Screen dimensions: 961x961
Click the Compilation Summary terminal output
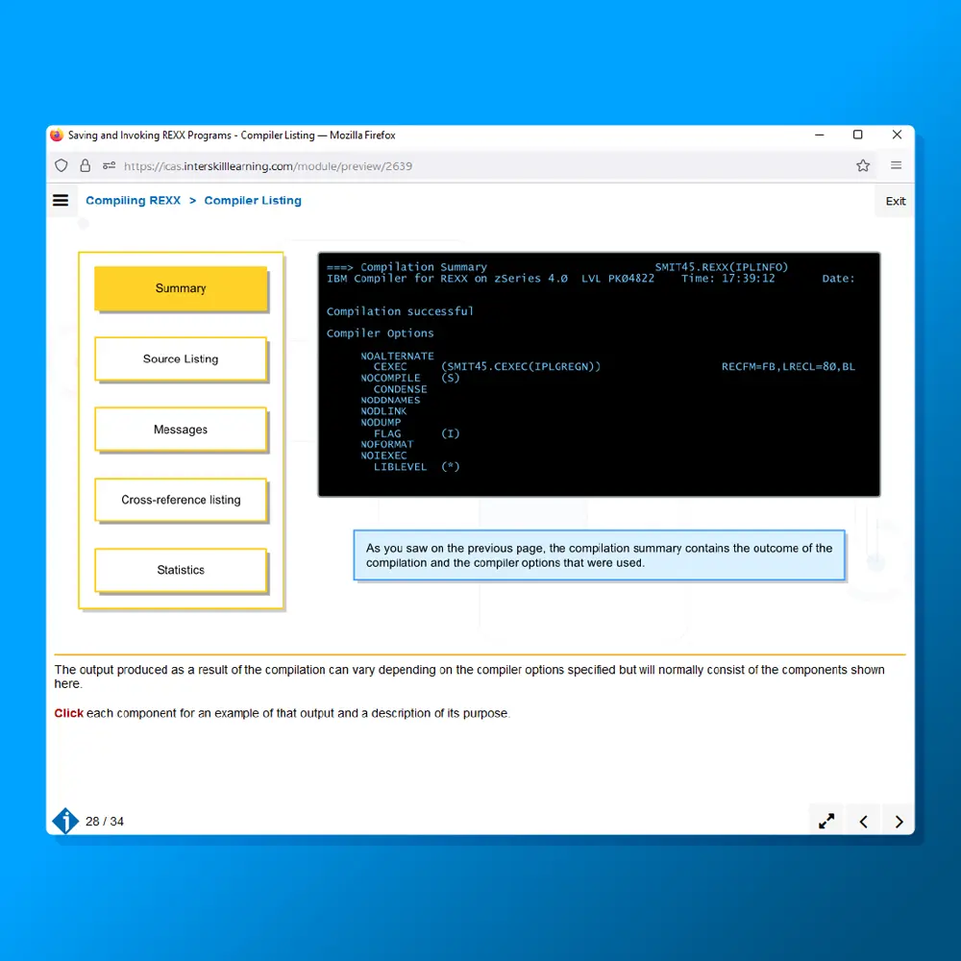point(599,375)
